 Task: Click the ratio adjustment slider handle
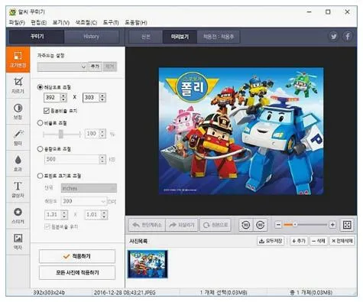click(61, 134)
